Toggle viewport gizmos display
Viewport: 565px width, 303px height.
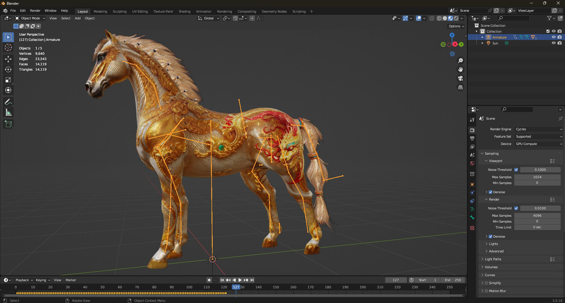[x=405, y=18]
